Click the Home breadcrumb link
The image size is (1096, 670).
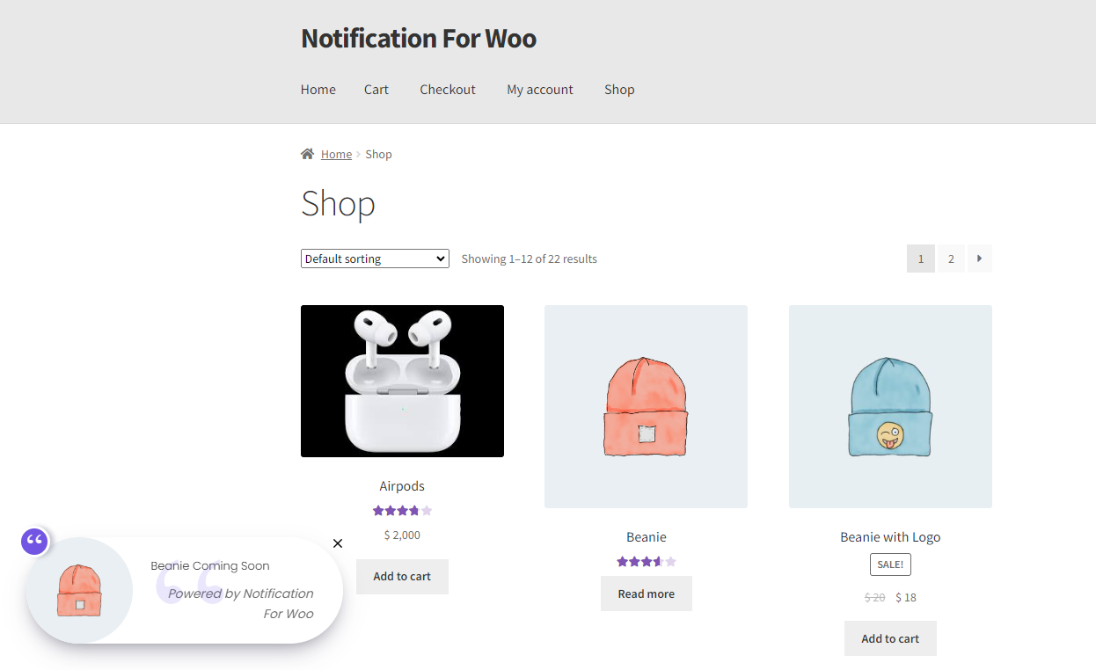click(x=336, y=154)
